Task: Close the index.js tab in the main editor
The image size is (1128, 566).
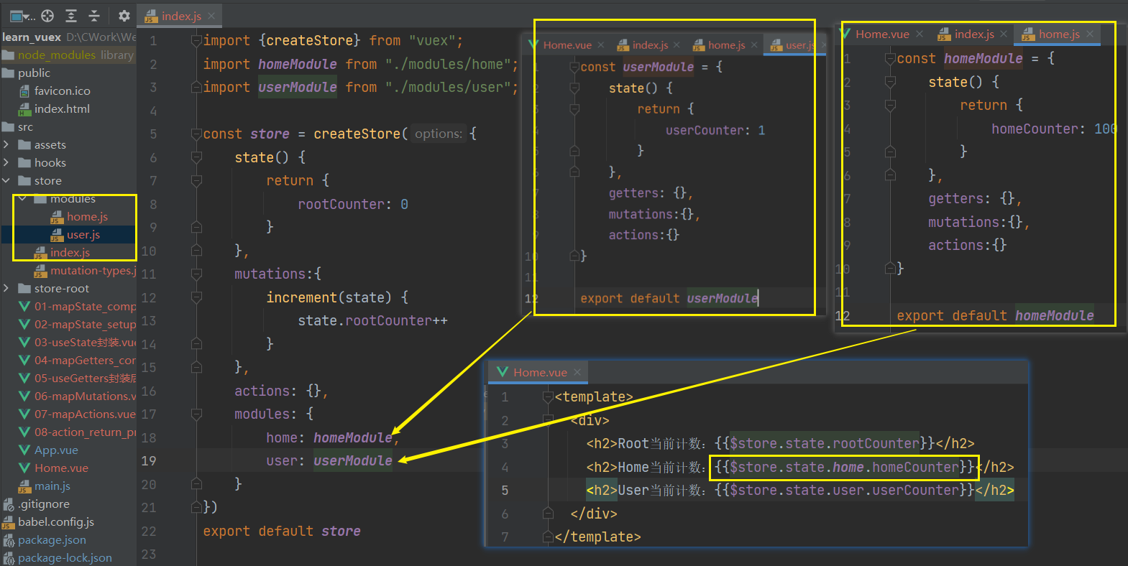Action: coord(211,16)
